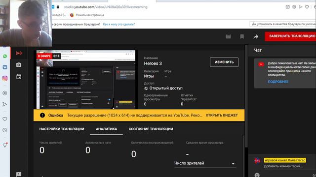Click the Подробнее link in chat
This screenshot has height=177, width=316.
click(x=278, y=82)
